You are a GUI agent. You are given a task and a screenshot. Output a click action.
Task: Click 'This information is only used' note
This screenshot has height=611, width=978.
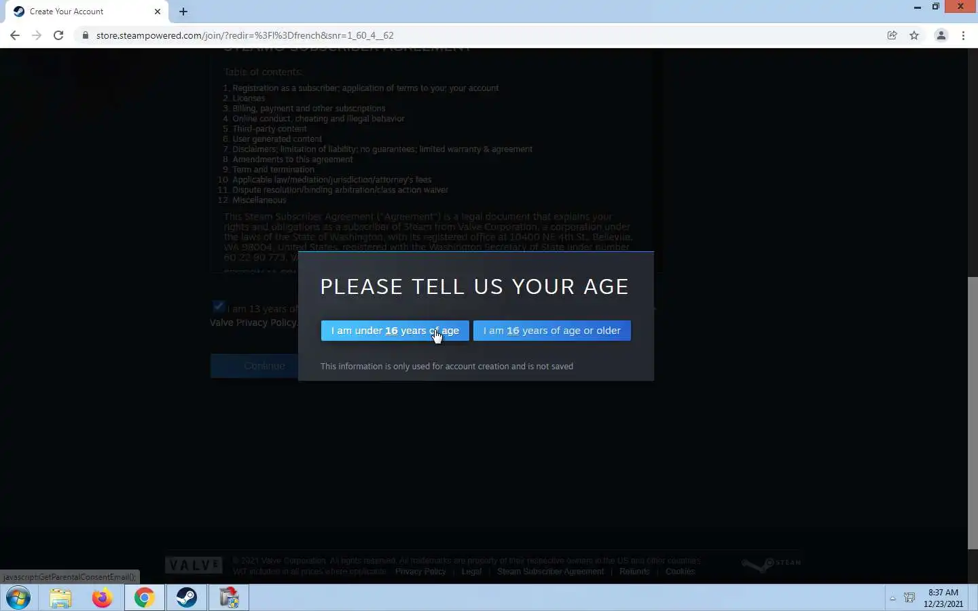447,367
